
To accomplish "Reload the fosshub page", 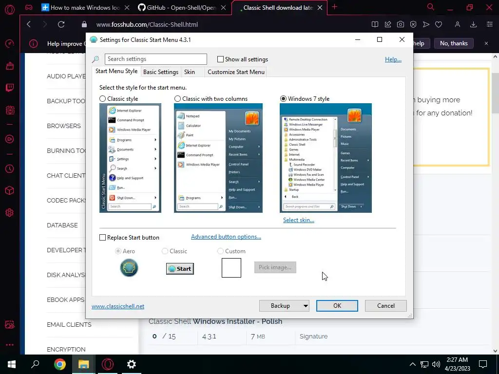I will (x=61, y=24).
